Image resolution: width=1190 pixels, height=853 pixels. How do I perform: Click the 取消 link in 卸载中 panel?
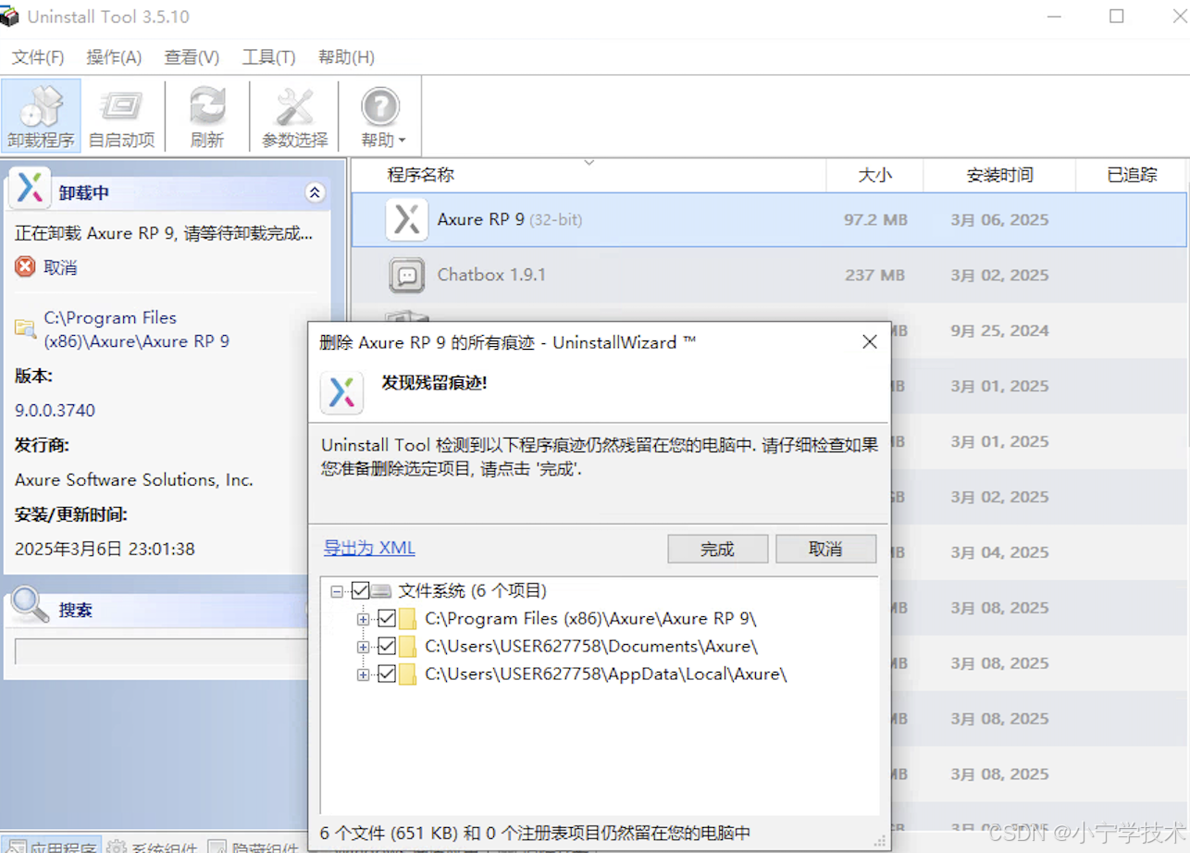pyautogui.click(x=60, y=267)
